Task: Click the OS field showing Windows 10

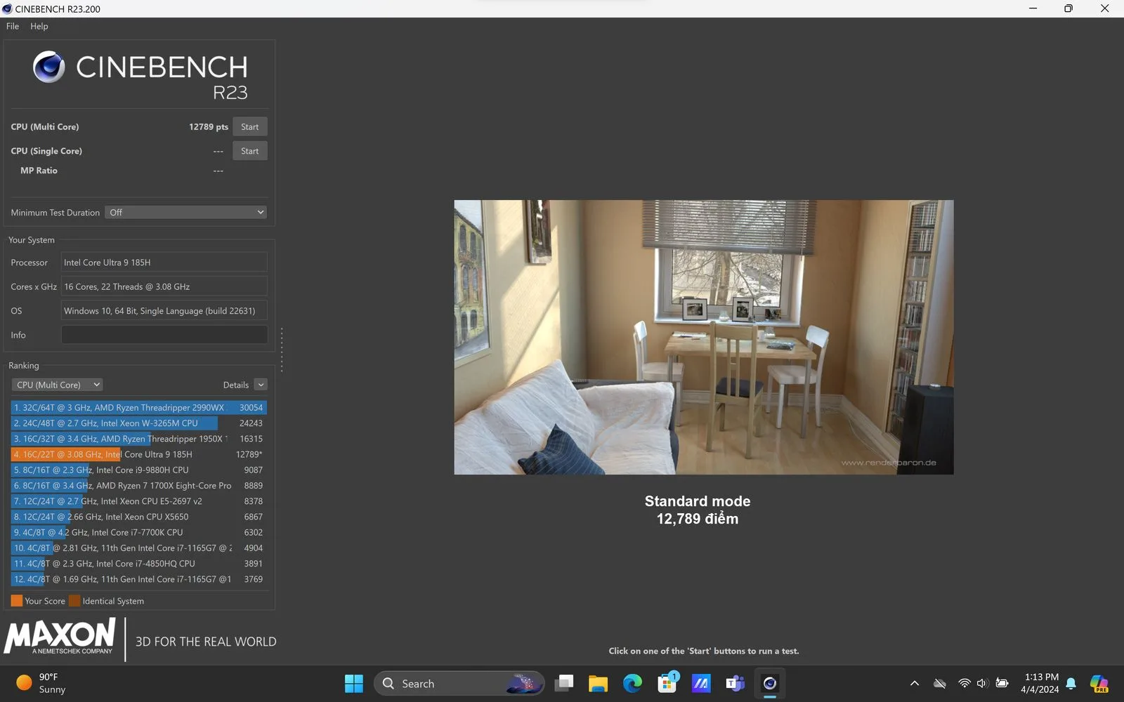Action: [x=164, y=310]
